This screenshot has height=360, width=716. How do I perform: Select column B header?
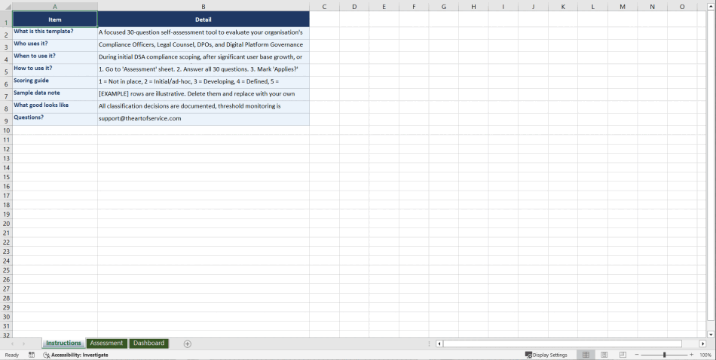point(203,7)
